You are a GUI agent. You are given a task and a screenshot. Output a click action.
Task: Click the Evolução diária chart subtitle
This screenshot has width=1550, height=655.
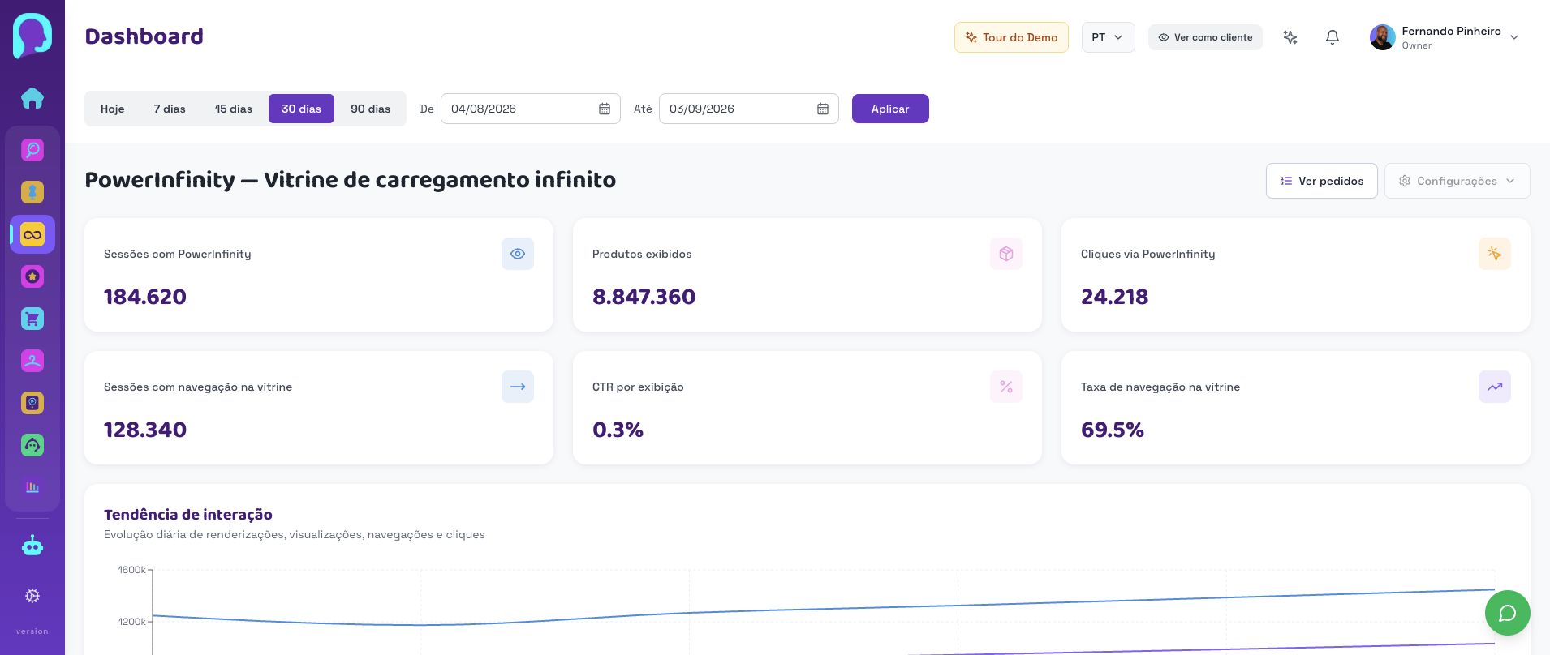tap(295, 535)
